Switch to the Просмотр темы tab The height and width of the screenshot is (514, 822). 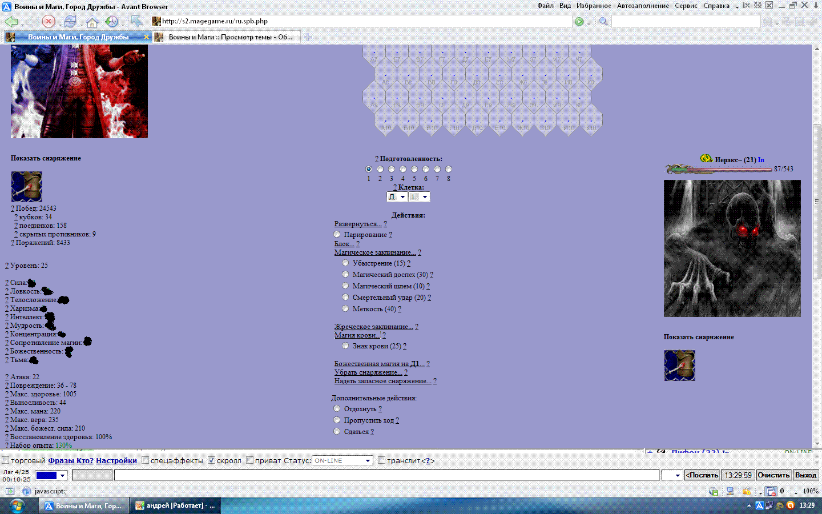coord(227,37)
